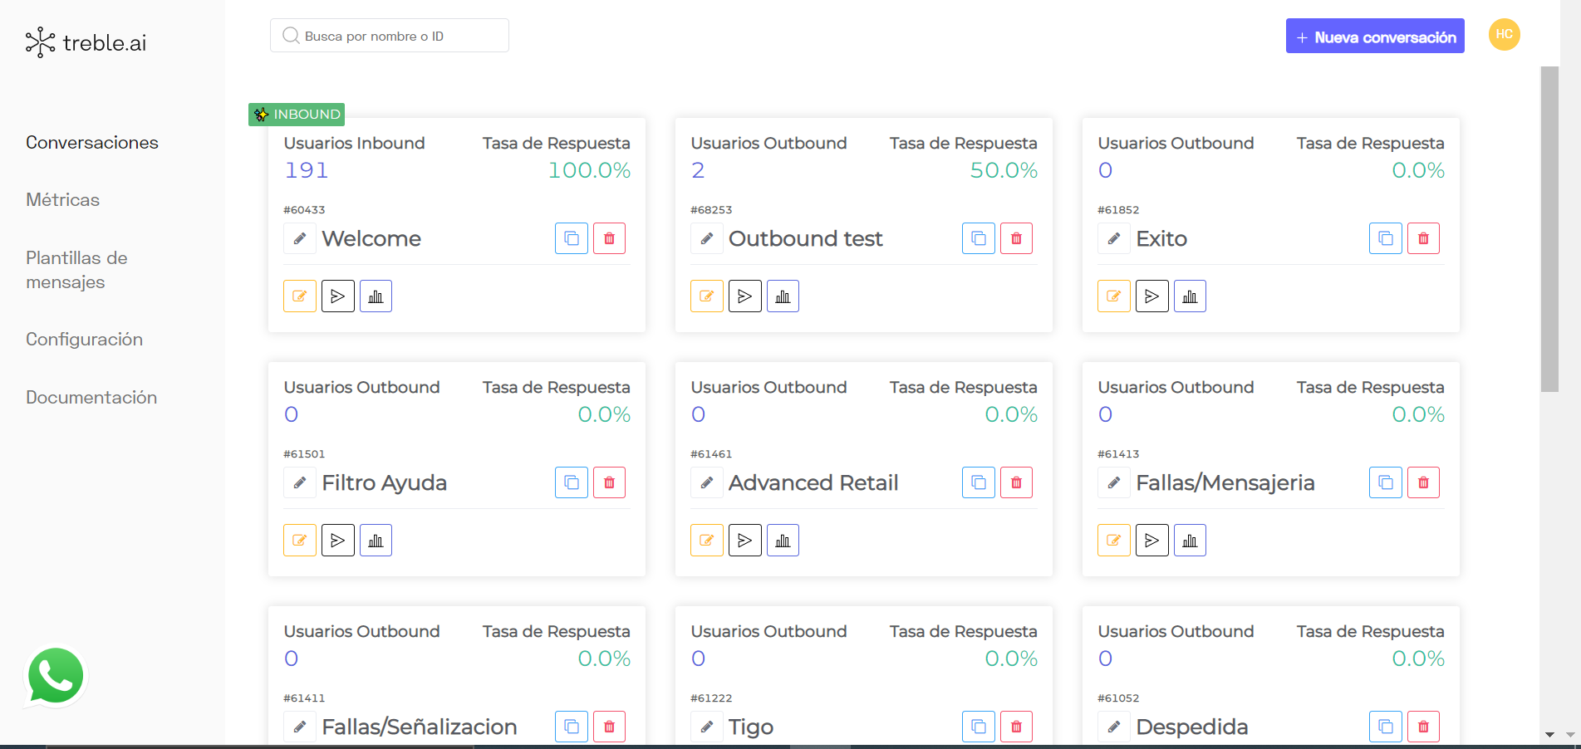Rename the Exito conversation with pencil icon
The image size is (1581, 749).
point(1113,238)
